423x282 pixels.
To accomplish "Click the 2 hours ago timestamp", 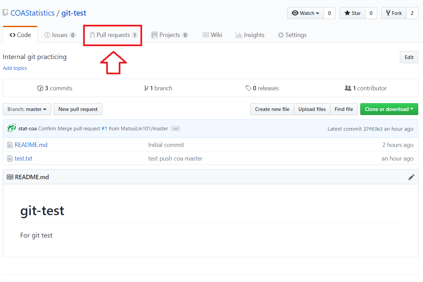I will click(x=398, y=145).
